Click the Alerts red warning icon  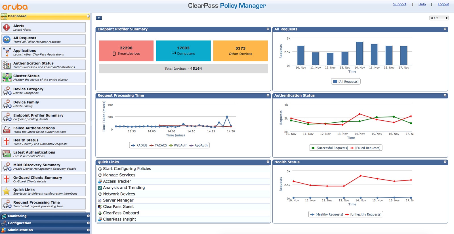7,27
